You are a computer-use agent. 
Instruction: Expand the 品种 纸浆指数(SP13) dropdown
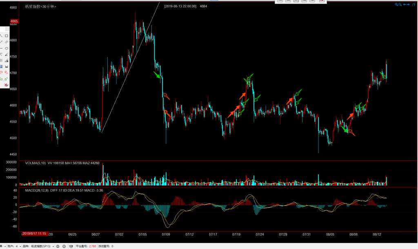[53, 246]
